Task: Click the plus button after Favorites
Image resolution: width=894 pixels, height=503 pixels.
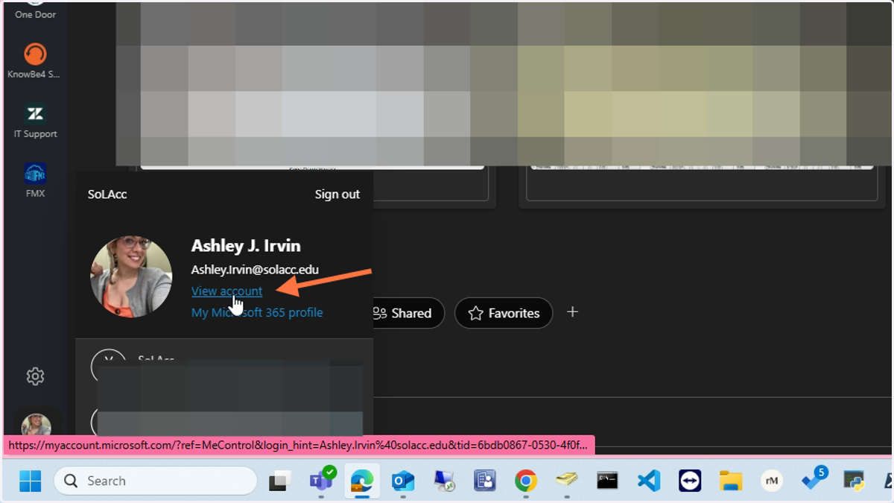Action: (x=572, y=312)
